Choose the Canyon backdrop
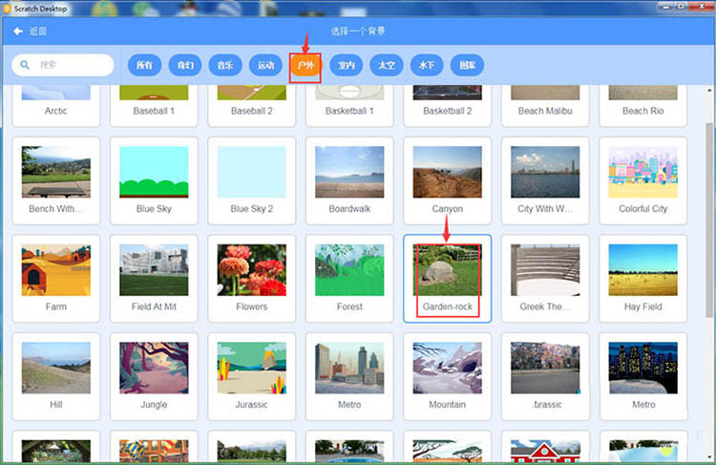 click(447, 180)
